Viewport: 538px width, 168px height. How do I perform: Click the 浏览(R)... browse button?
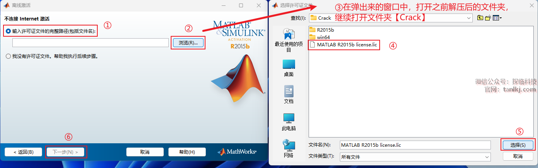(x=188, y=42)
